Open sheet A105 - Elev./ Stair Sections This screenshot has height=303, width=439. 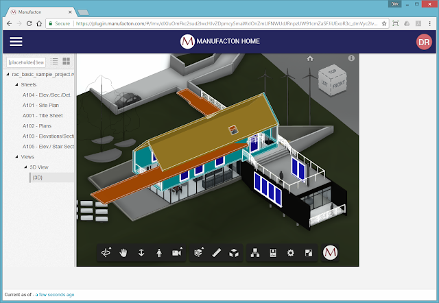tap(48, 147)
